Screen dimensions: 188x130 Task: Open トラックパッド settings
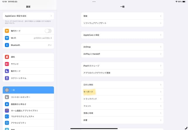point(122,99)
